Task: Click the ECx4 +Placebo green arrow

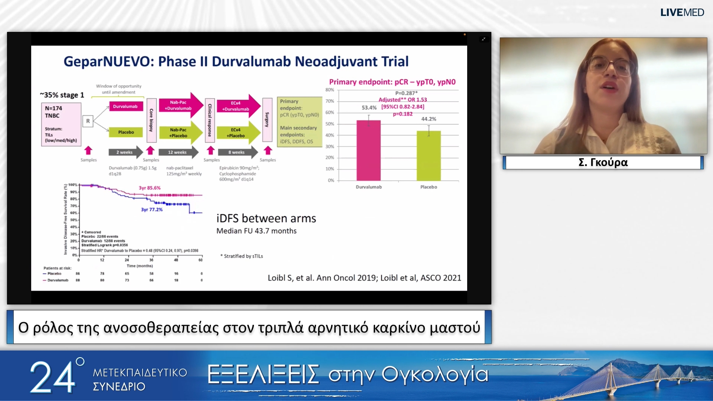Action: click(236, 133)
